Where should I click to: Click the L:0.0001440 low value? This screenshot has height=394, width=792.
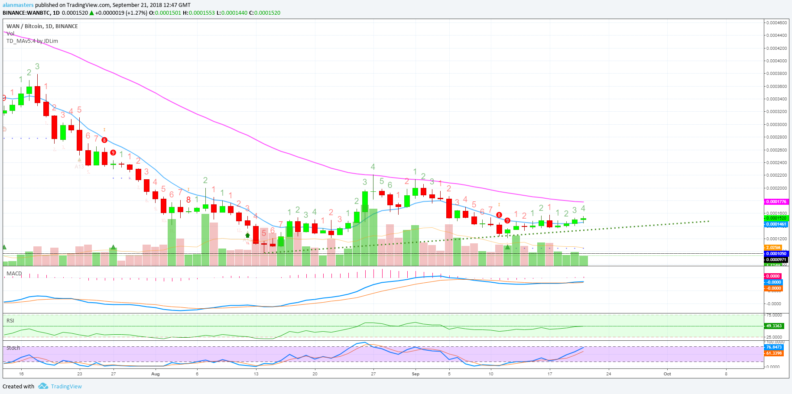coord(232,13)
